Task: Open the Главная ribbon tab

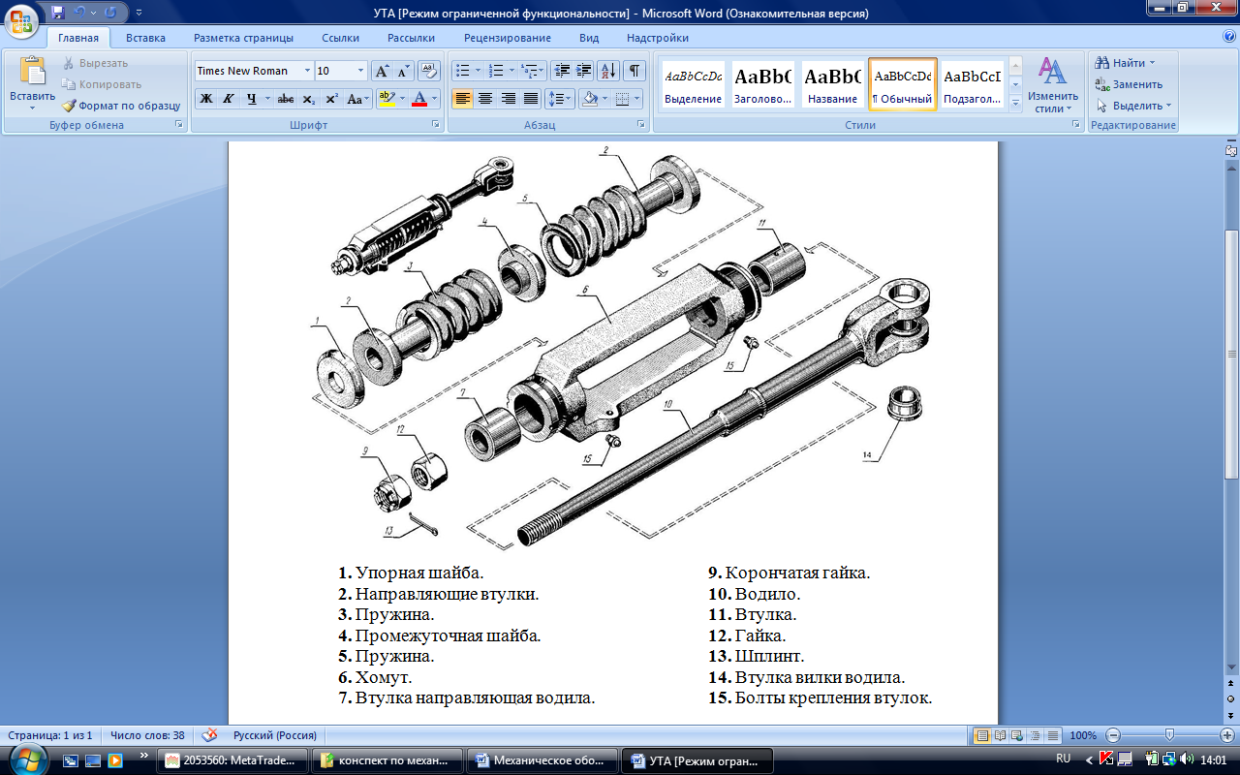Action: (x=78, y=38)
